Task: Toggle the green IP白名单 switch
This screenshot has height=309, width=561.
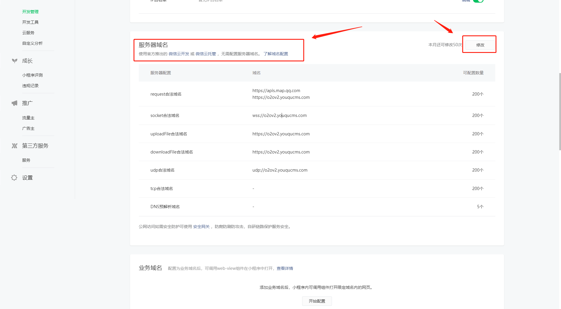Action: pos(478,1)
